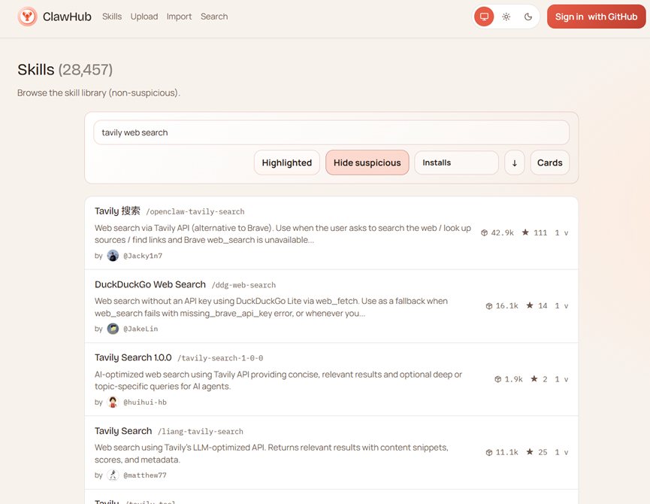The width and height of the screenshot is (650, 504).
Task: Click Sign in with GitHub button
Action: click(596, 17)
